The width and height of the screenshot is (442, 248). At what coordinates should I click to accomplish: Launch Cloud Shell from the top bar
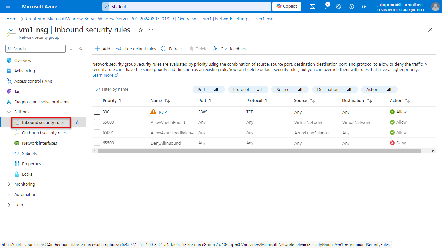(313, 6)
